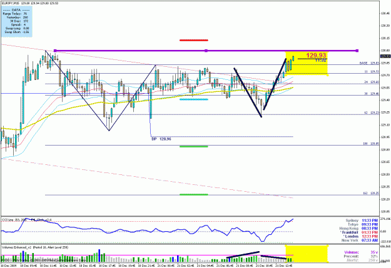Viewport: 391px width, 268px height.
Task: Click the Yesterday range row in DATA box
Action: click(x=17, y=17)
